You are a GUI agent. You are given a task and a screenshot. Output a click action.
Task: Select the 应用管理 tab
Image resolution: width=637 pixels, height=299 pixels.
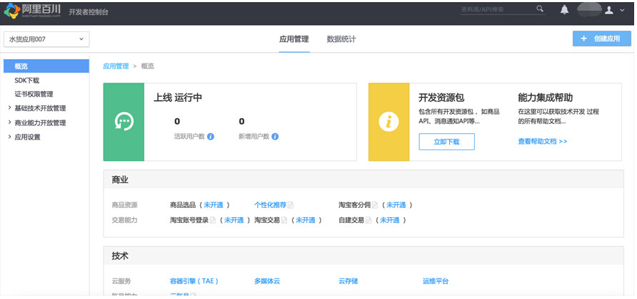coord(294,39)
